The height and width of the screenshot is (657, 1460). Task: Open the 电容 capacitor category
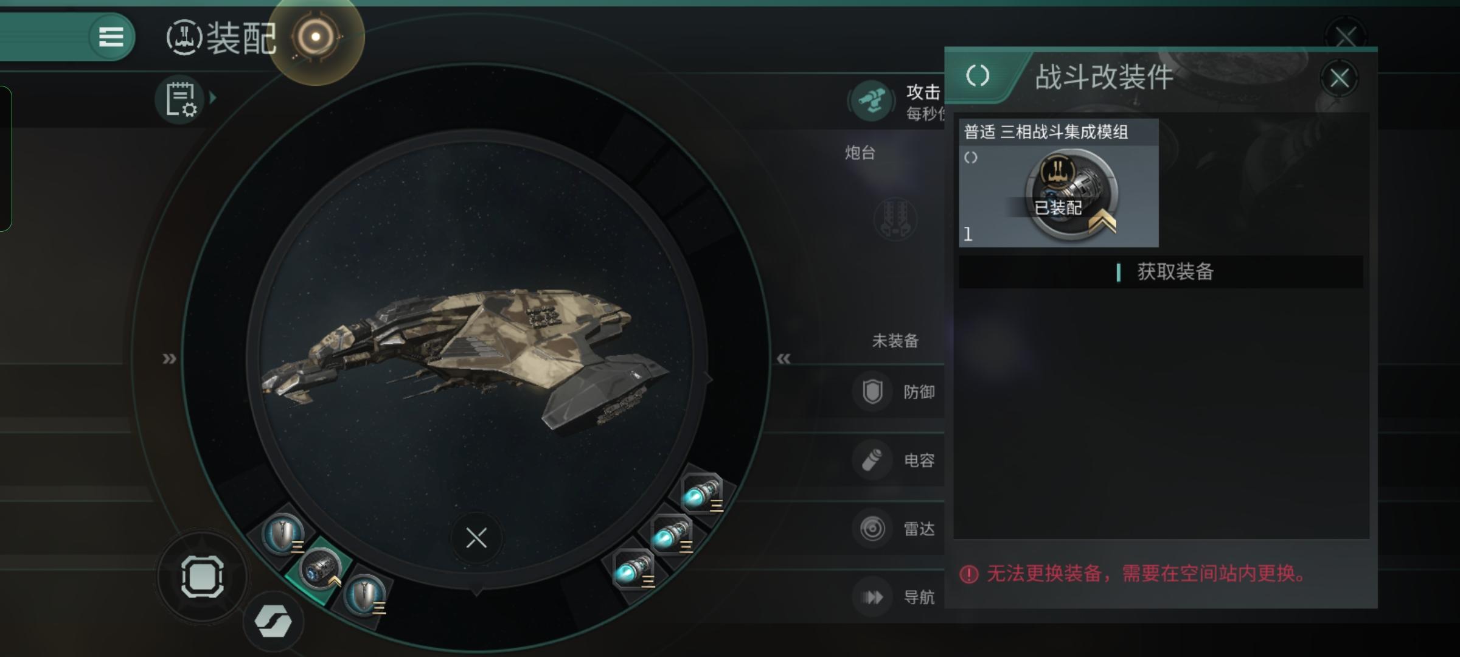pyautogui.click(x=896, y=460)
